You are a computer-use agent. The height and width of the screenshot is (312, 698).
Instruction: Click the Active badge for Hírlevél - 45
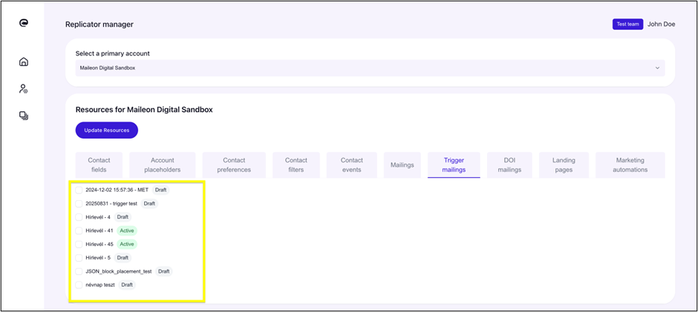point(127,244)
